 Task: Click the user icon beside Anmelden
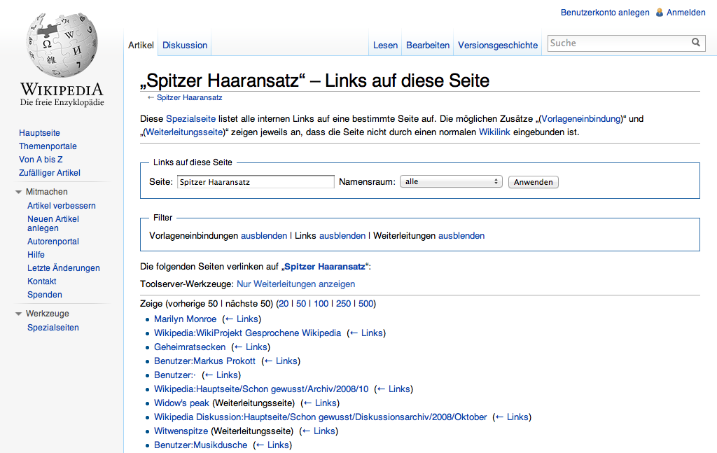660,13
